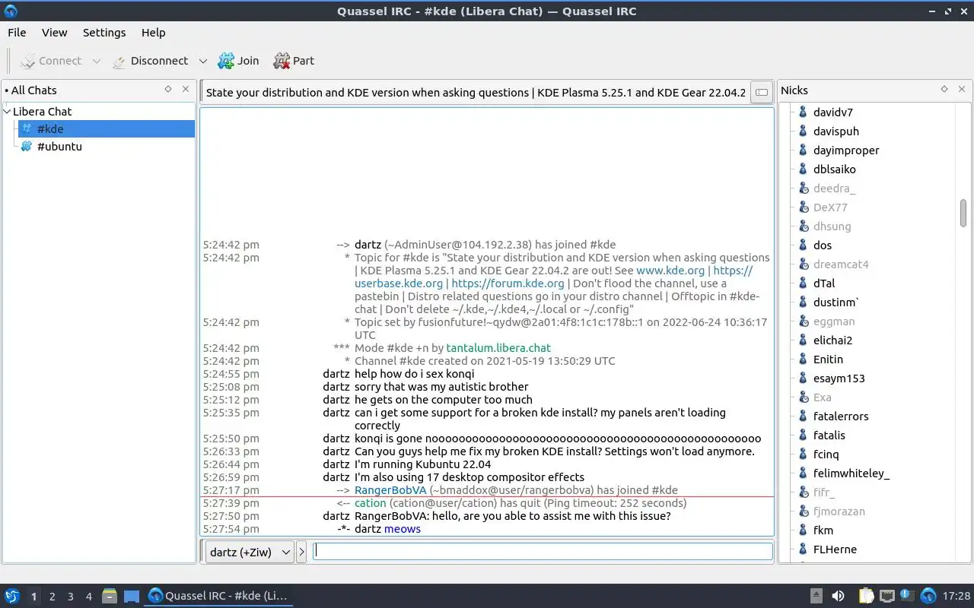This screenshot has width=974, height=608.
Task: Select nick dustinm` in Nicks list
Action: 836,302
